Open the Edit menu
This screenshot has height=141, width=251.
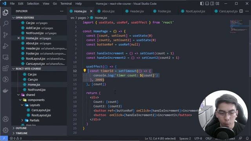[21, 4]
